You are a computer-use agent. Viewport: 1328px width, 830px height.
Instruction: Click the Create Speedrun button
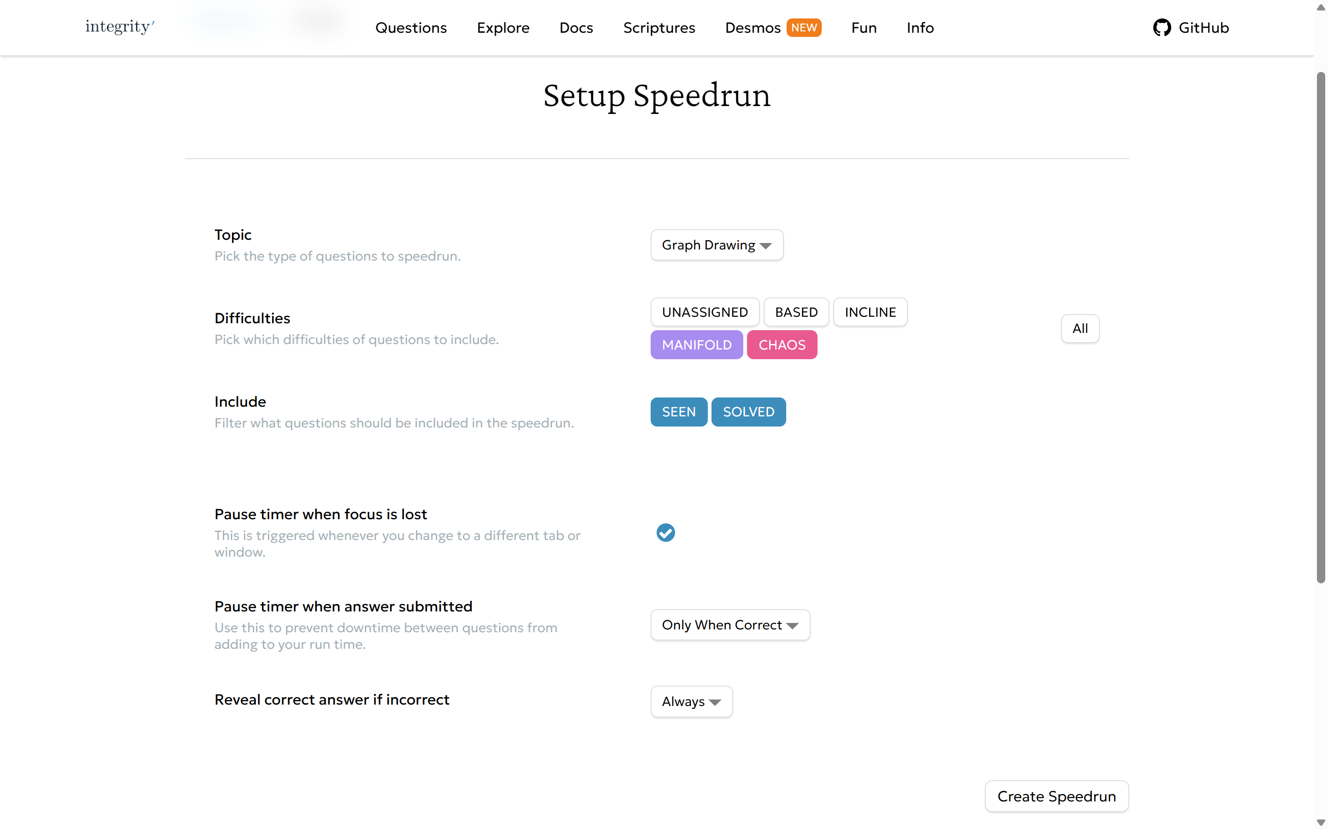(x=1056, y=796)
